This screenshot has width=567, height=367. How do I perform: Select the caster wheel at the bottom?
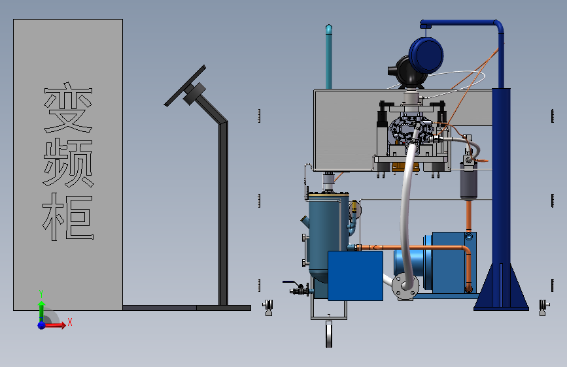[329, 334]
